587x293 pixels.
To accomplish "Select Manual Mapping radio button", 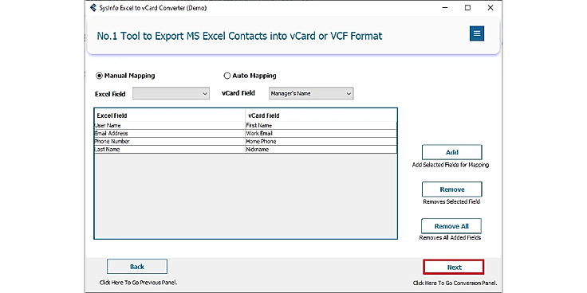I will coord(99,76).
